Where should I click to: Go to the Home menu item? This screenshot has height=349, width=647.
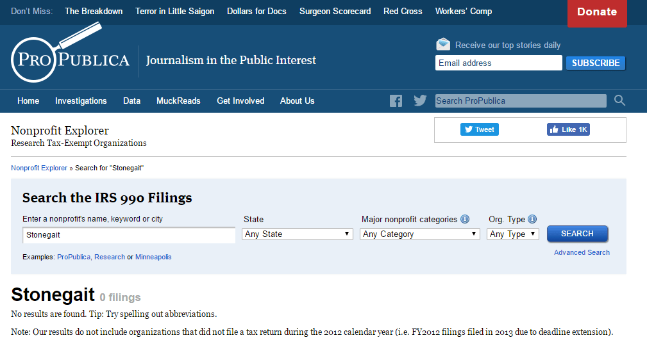point(28,101)
